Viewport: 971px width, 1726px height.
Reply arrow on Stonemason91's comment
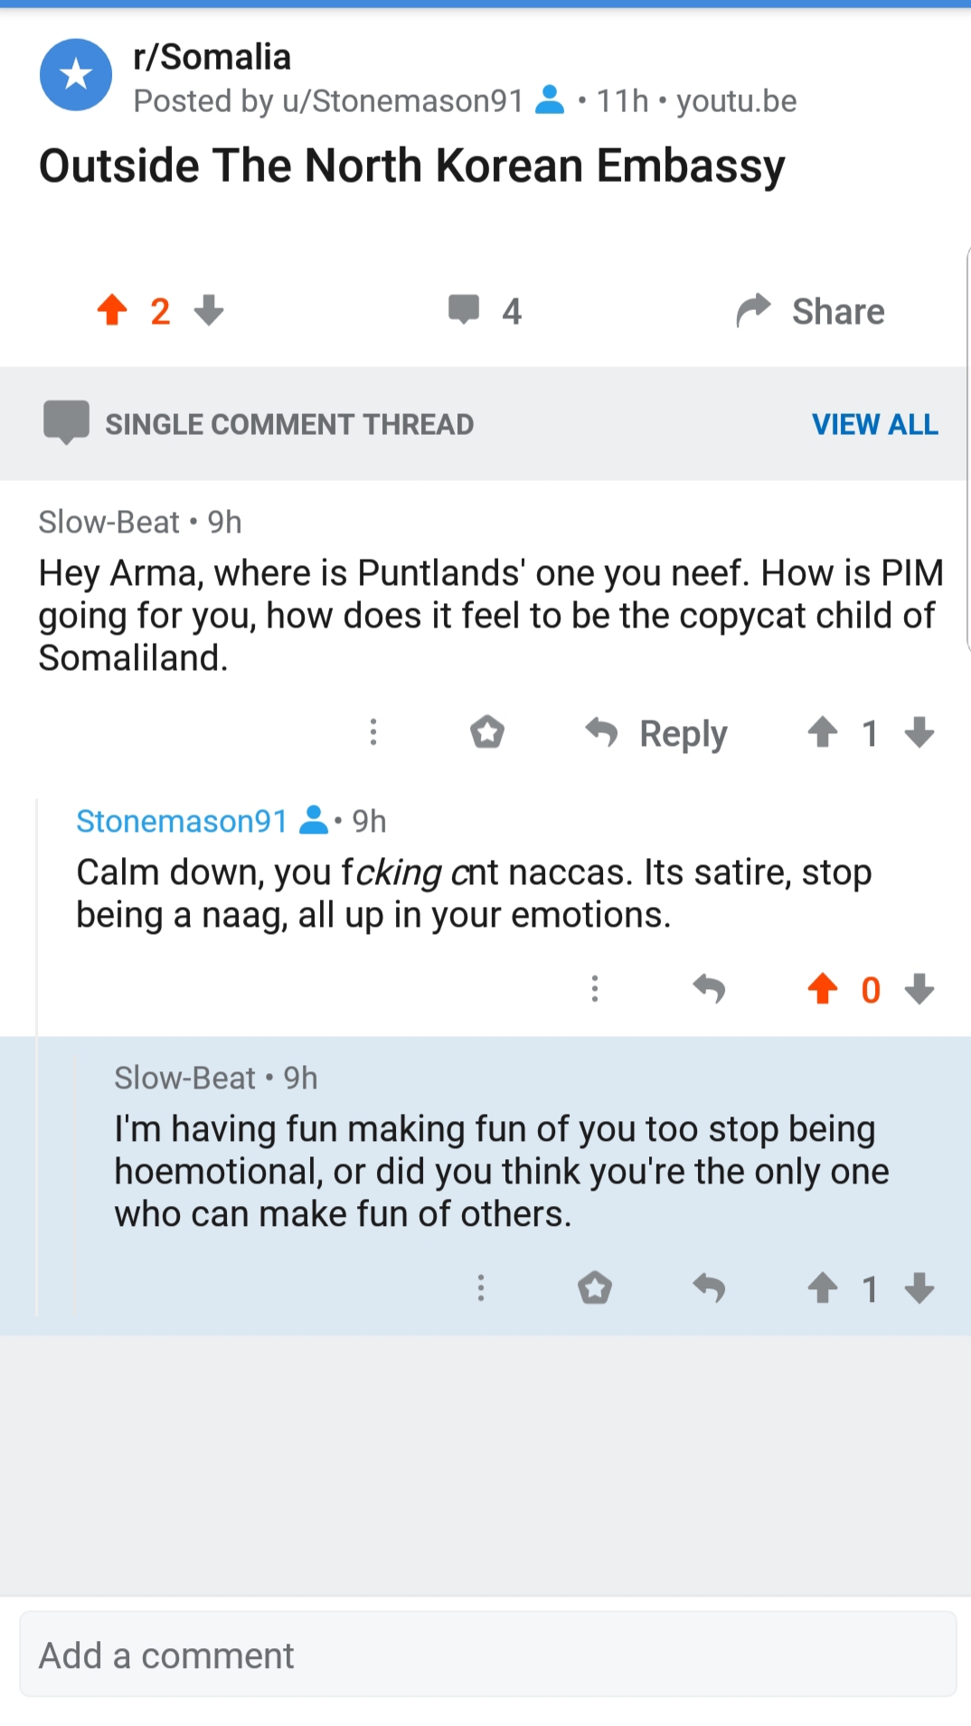click(709, 989)
